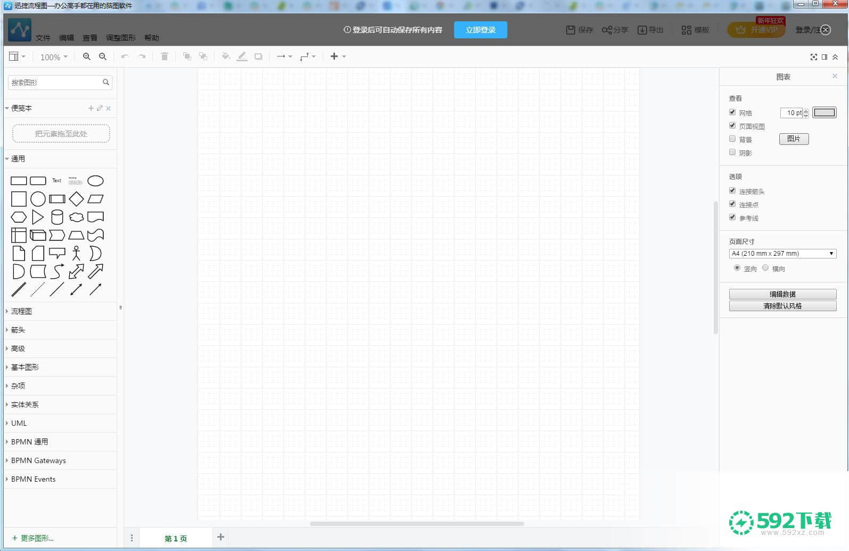Image resolution: width=849 pixels, height=551 pixels.
Task: Select the 竖向 portrait radio button
Action: click(737, 268)
